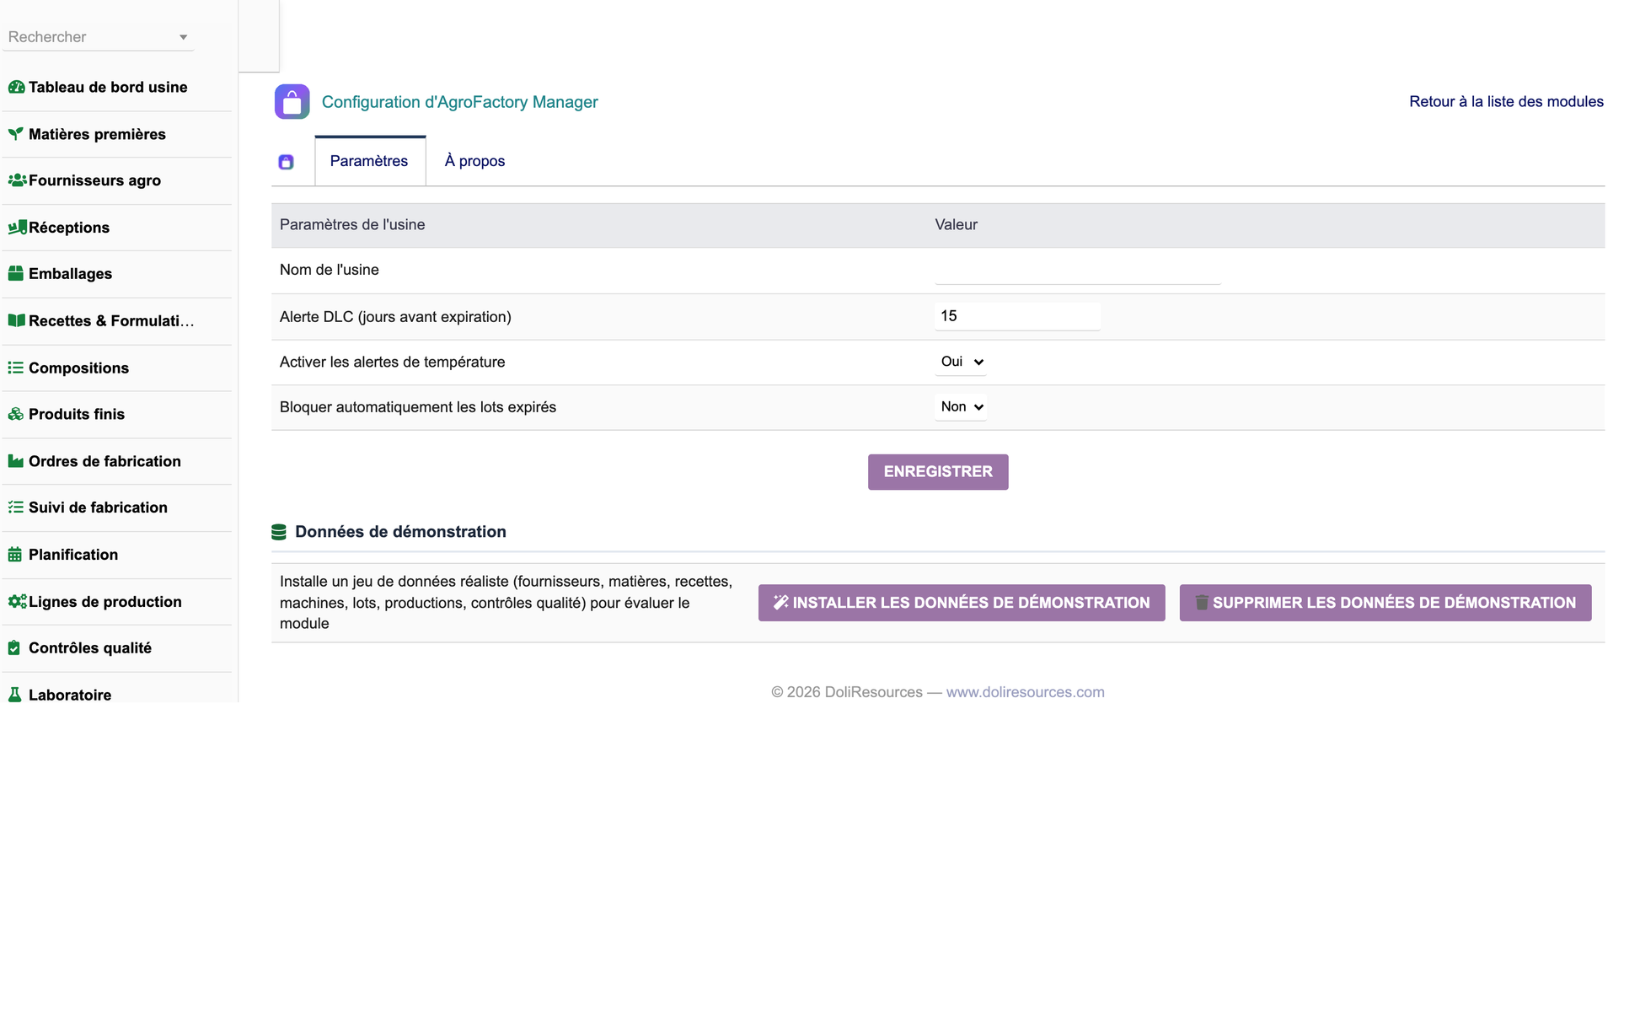Image resolution: width=1640 pixels, height=1015 pixels.
Task: Click the database icon beside Données de démonstration
Action: tap(279, 532)
